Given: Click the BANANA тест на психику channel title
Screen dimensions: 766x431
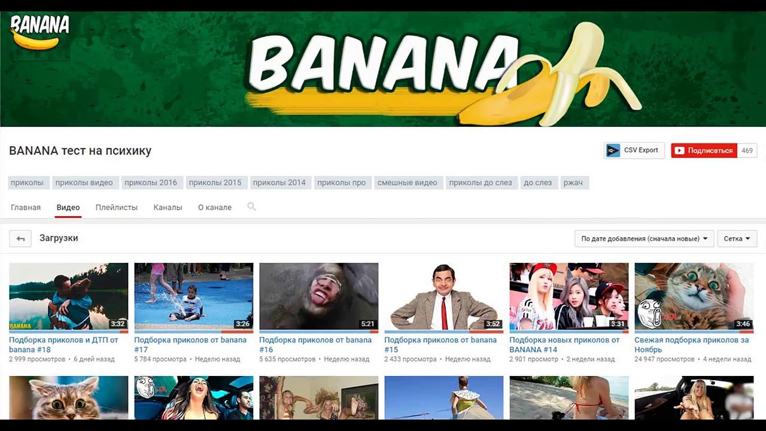Looking at the screenshot, I should coord(80,151).
